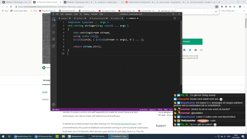Share project on Facebook
The image size is (247, 139).
(184, 50)
